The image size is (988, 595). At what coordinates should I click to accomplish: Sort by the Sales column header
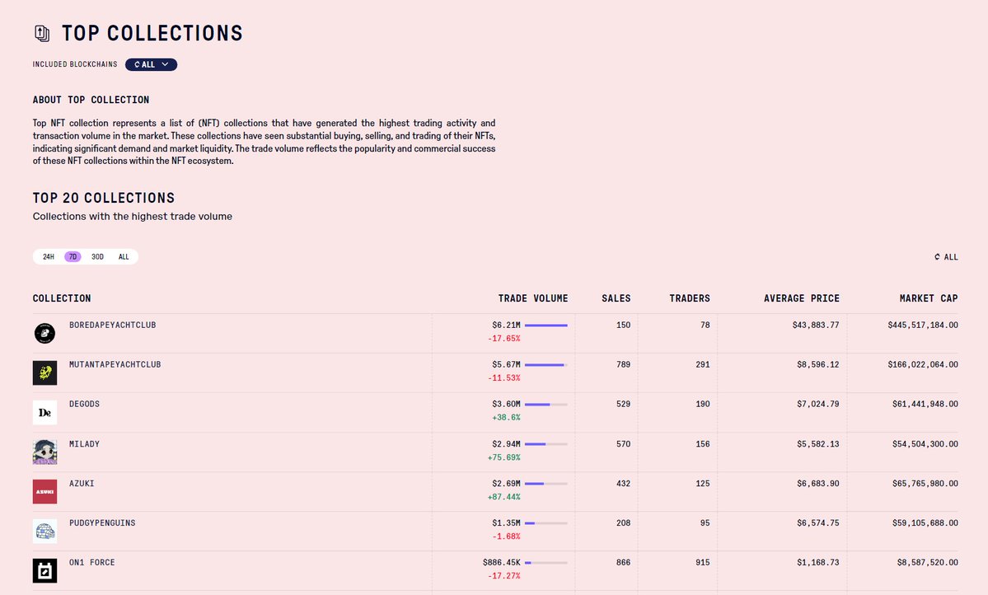(x=616, y=298)
